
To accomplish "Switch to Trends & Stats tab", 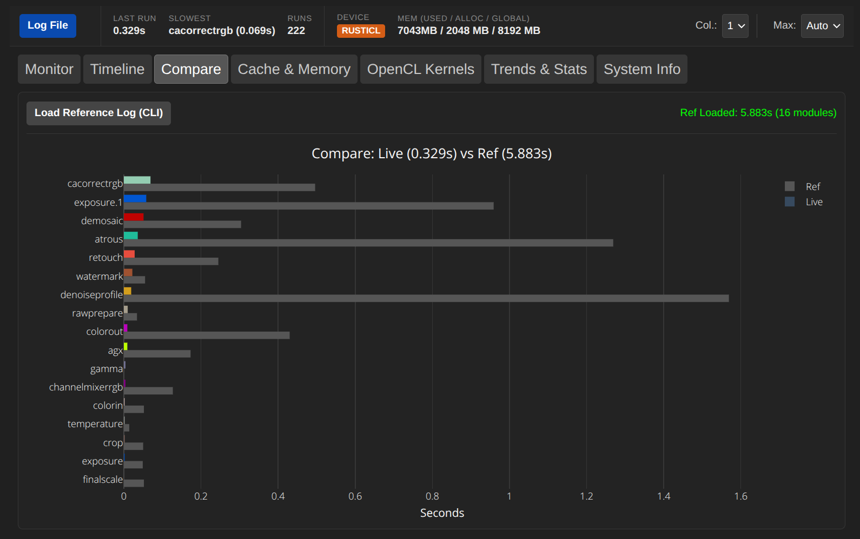I will click(x=539, y=69).
